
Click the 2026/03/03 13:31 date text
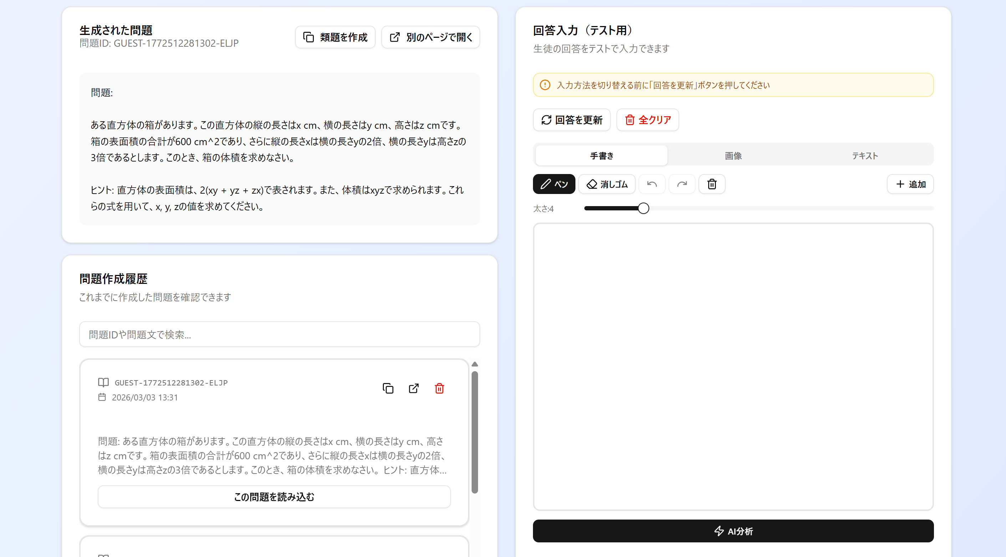click(x=145, y=397)
